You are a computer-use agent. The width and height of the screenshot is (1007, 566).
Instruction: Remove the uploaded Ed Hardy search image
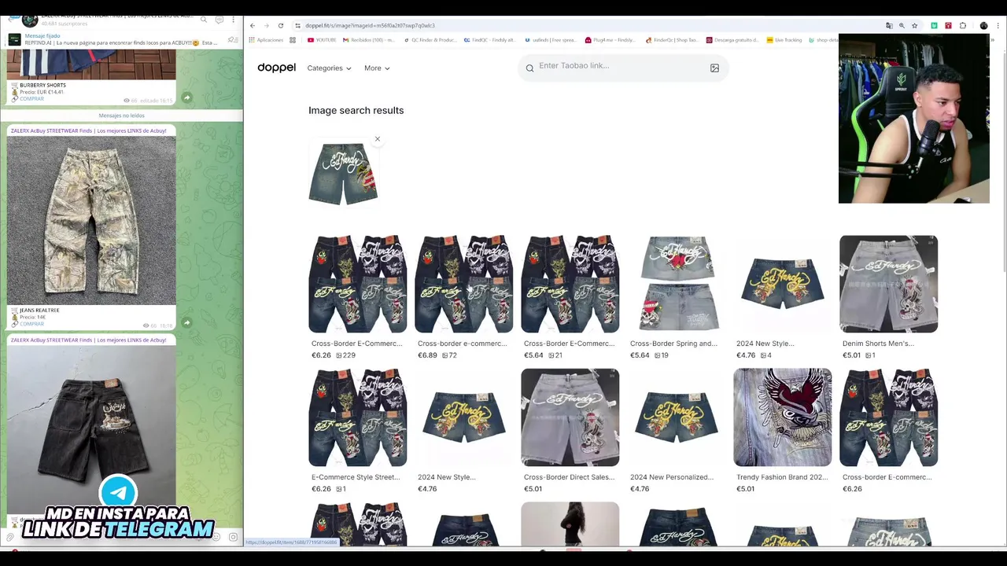click(377, 139)
